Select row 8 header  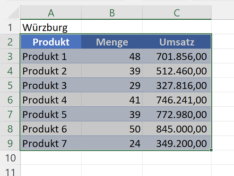[x=10, y=129]
